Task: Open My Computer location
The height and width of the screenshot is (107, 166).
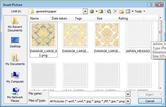Action: 15,77
